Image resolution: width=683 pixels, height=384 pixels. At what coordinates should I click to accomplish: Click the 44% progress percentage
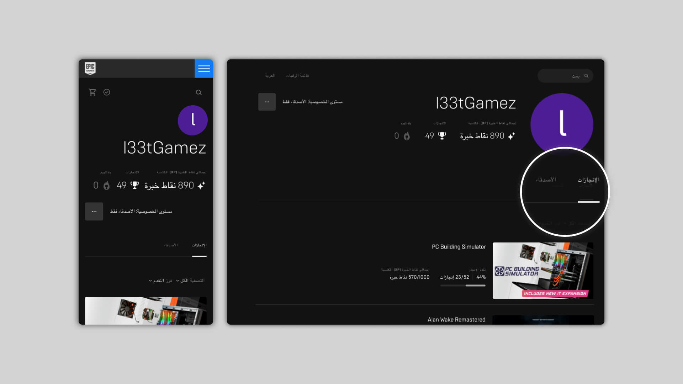[481, 277]
